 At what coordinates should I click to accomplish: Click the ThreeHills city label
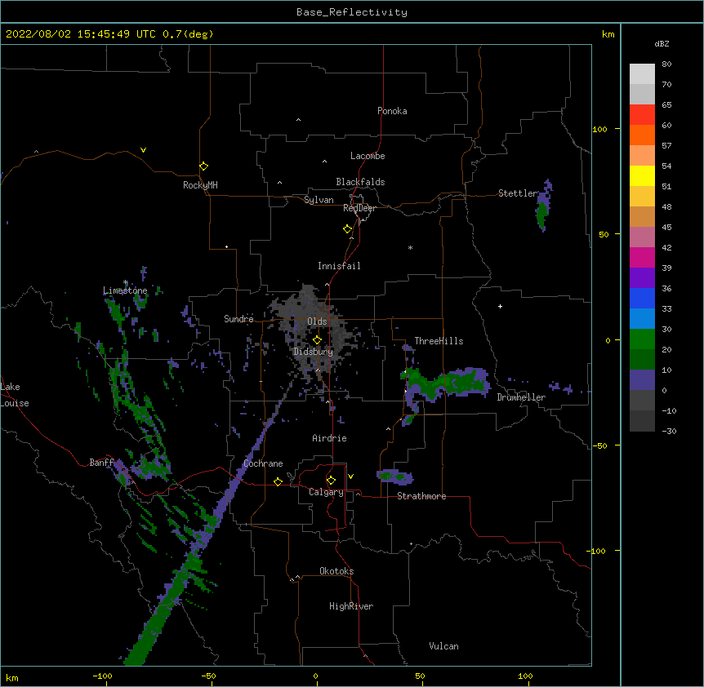pos(439,341)
